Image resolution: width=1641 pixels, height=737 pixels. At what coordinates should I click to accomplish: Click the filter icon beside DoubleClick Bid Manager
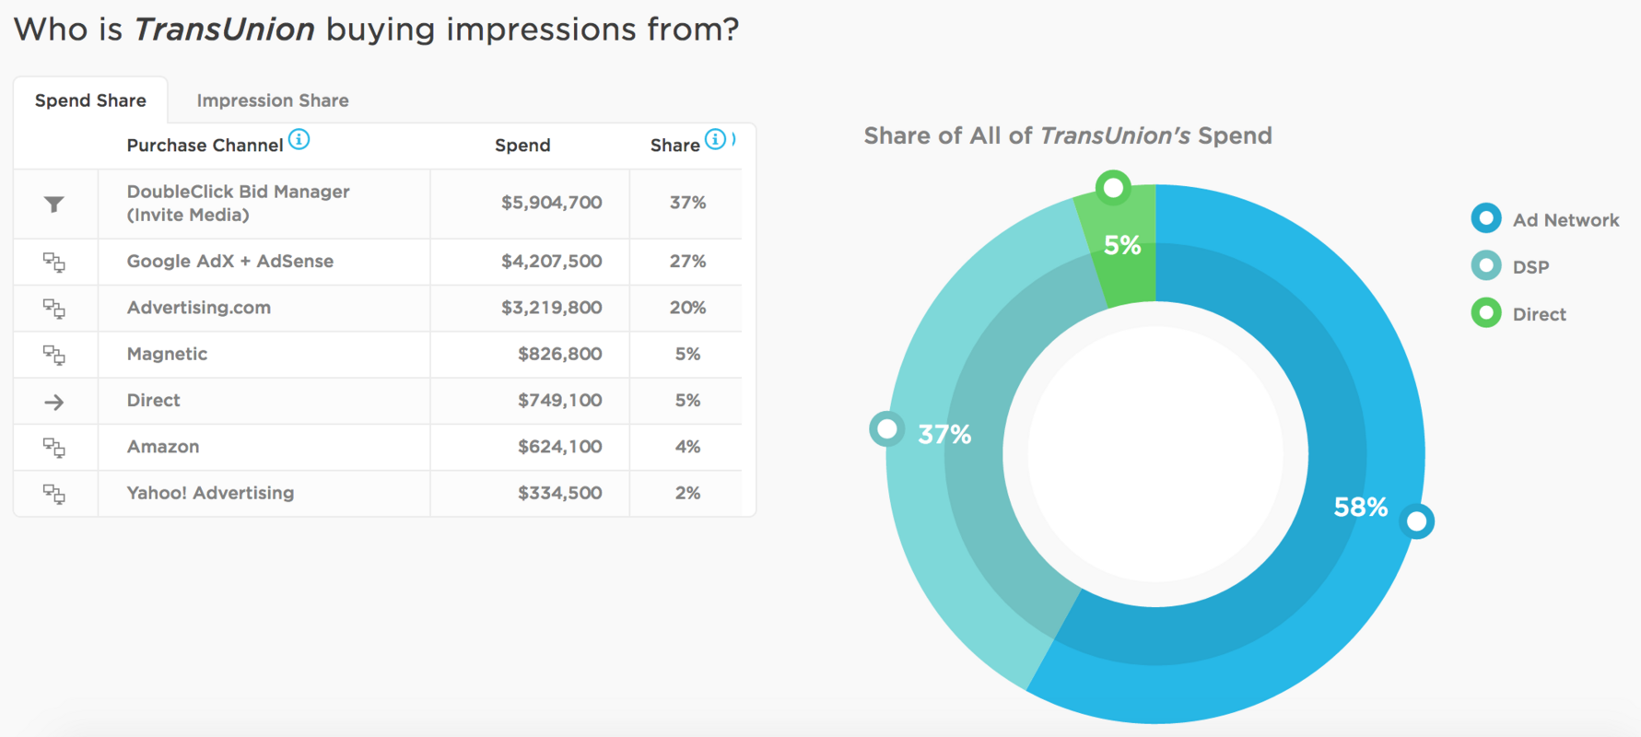(x=55, y=204)
